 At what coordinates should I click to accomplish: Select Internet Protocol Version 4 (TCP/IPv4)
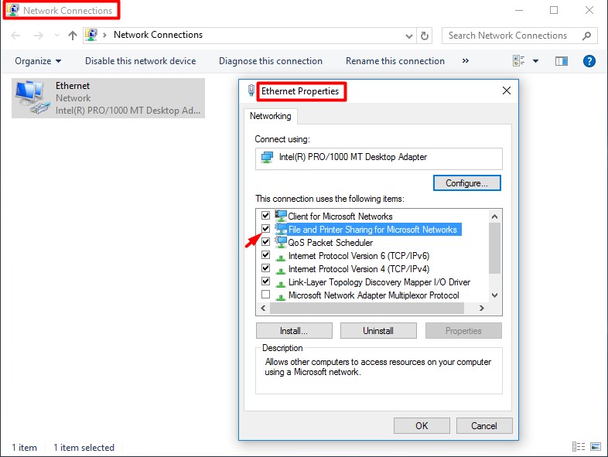(359, 269)
